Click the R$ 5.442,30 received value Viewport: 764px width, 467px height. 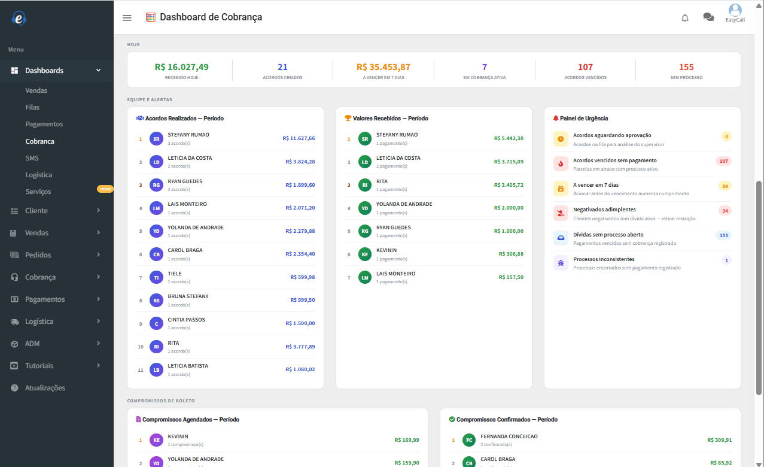pyautogui.click(x=509, y=138)
